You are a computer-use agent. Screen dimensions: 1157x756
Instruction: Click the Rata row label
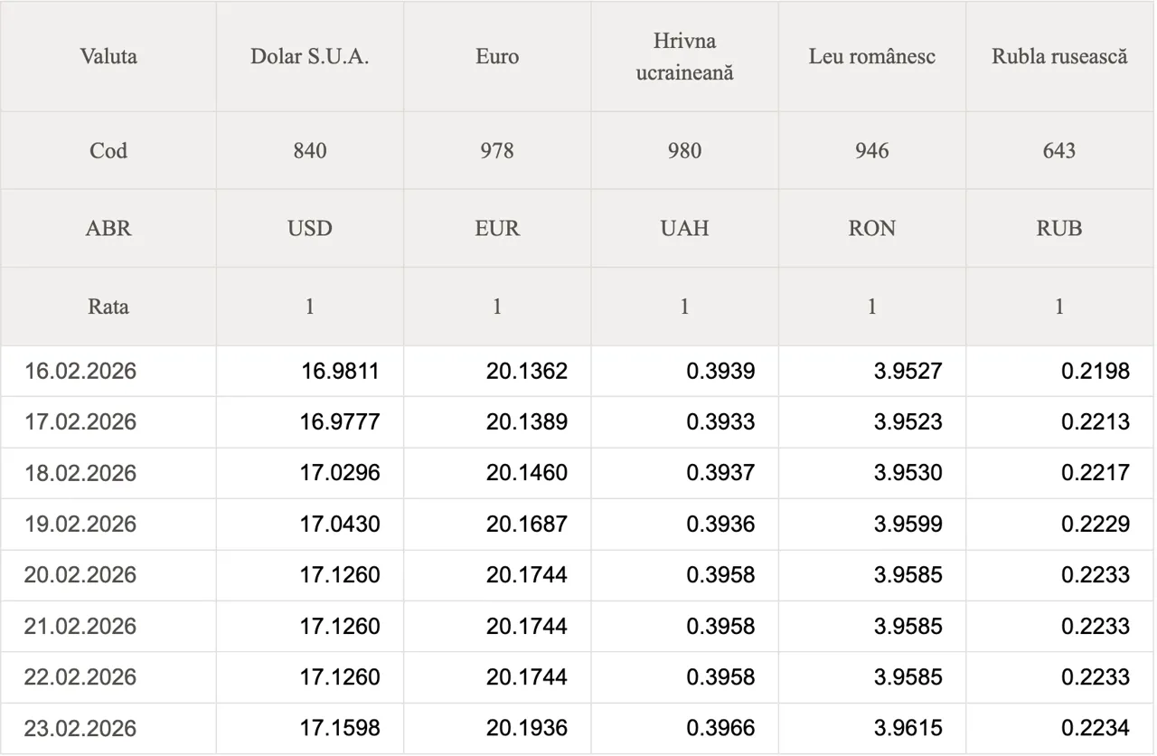[108, 307]
